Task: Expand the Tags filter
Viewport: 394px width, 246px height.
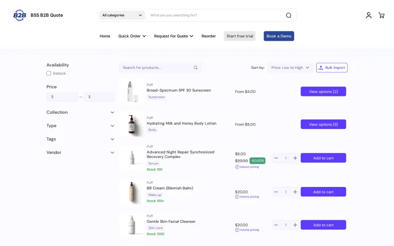Action: 80,139
